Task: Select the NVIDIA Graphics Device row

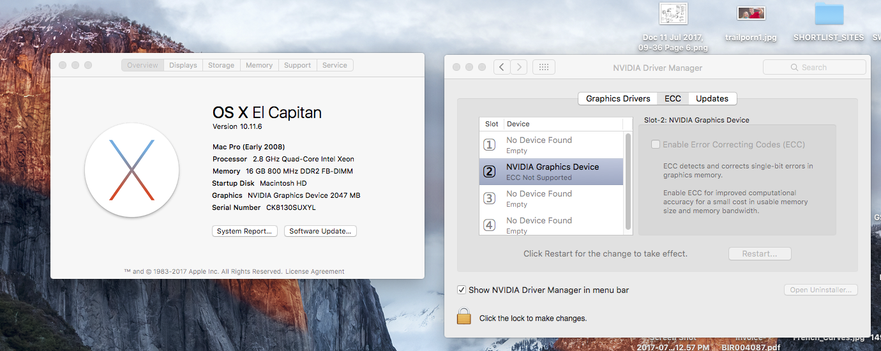Action: [x=551, y=172]
